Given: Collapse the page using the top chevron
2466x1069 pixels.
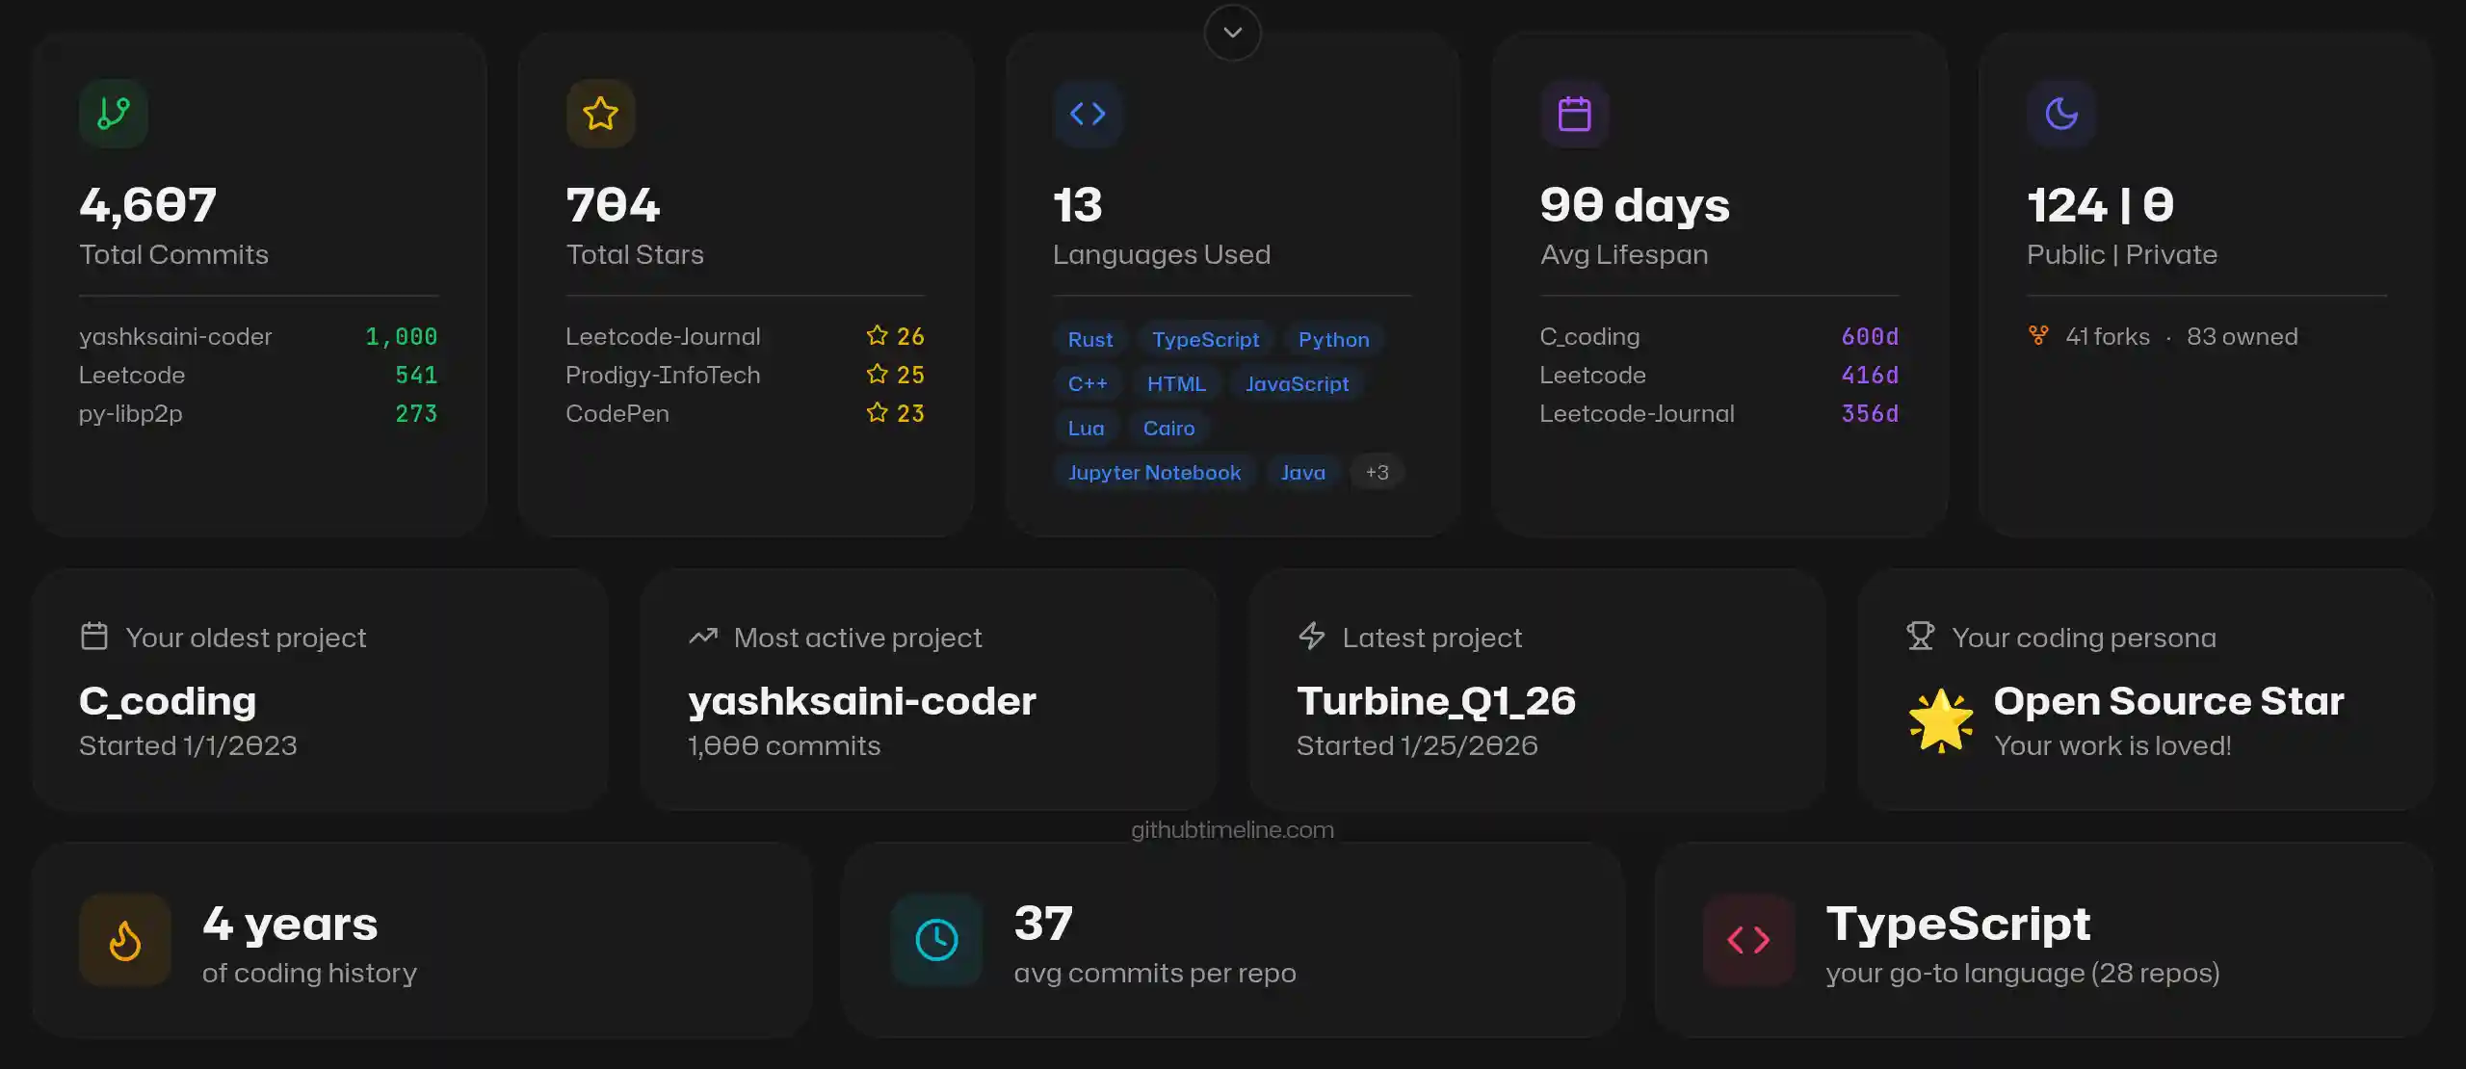Looking at the screenshot, I should [x=1232, y=32].
